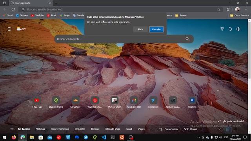
Task: Switch to Dinero tab
Action: (95, 129)
